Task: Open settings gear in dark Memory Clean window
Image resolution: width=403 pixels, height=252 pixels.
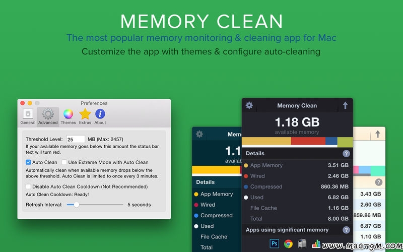Action: click(x=249, y=105)
